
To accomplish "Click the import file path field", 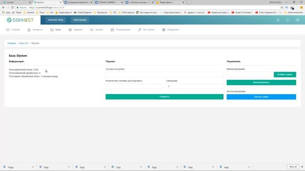I will pos(250,75).
